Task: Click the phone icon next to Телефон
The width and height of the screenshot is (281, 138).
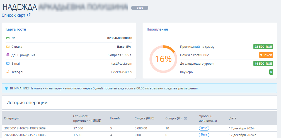Action: click(x=8, y=72)
